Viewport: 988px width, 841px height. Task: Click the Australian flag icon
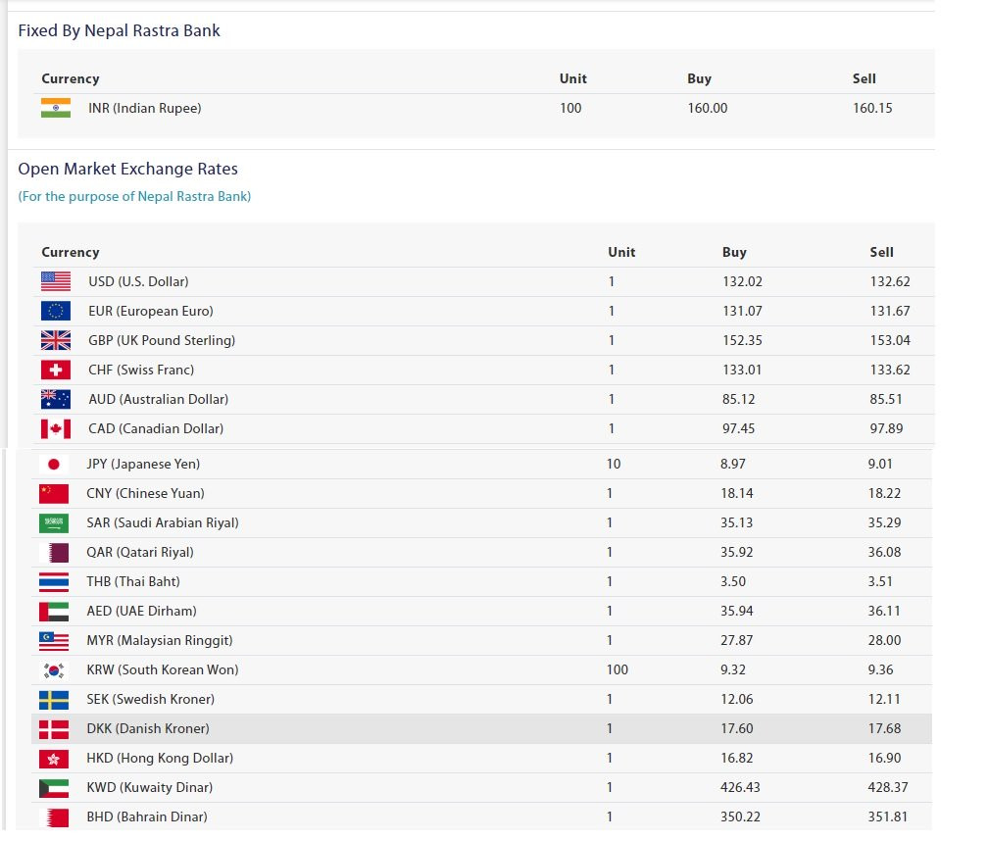click(56, 399)
